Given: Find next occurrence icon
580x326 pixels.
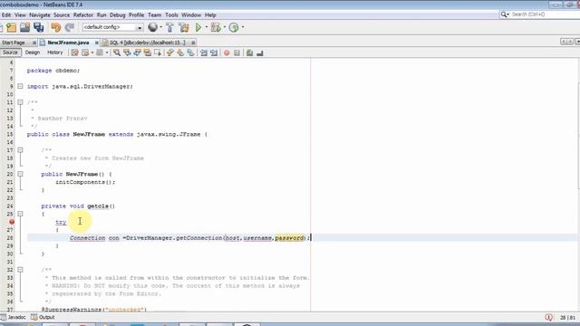Looking at the screenshot, I should (137, 53).
